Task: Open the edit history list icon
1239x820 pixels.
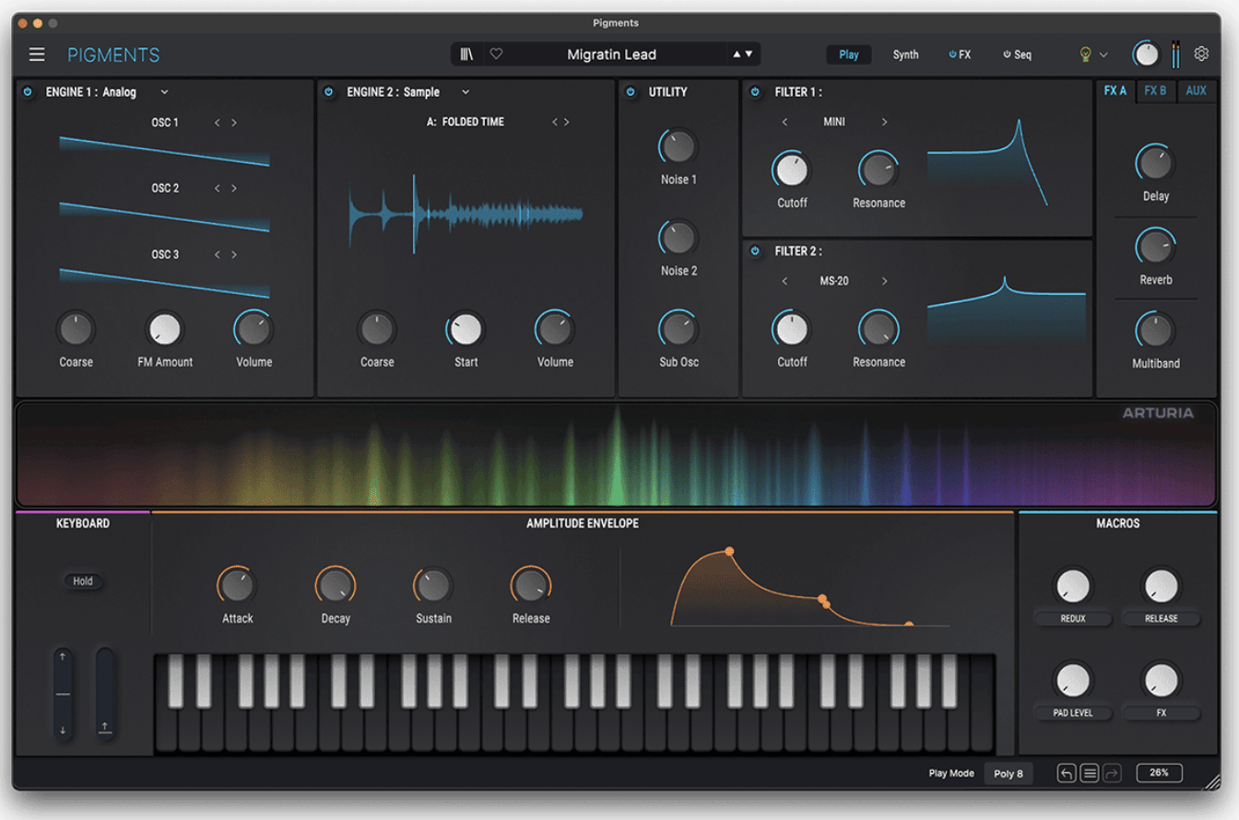Action: 1090,773
